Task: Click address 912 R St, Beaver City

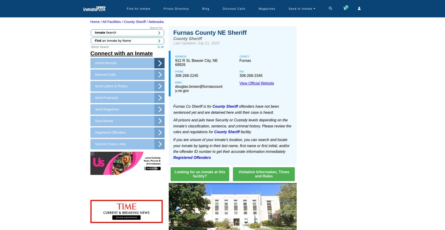Action: coord(197,63)
